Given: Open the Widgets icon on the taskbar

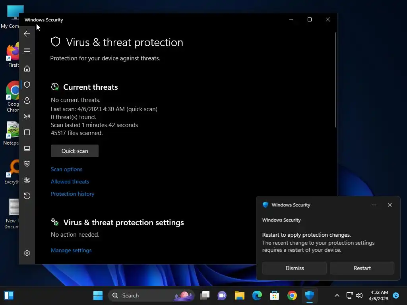Looking at the screenshot, I should (x=9, y=295).
